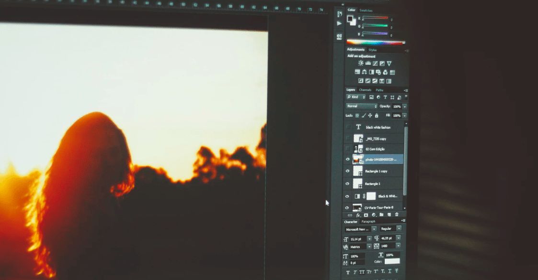Add an Exposure adjustment
Screen dimensions: 538x280
pyautogui.click(x=382, y=64)
